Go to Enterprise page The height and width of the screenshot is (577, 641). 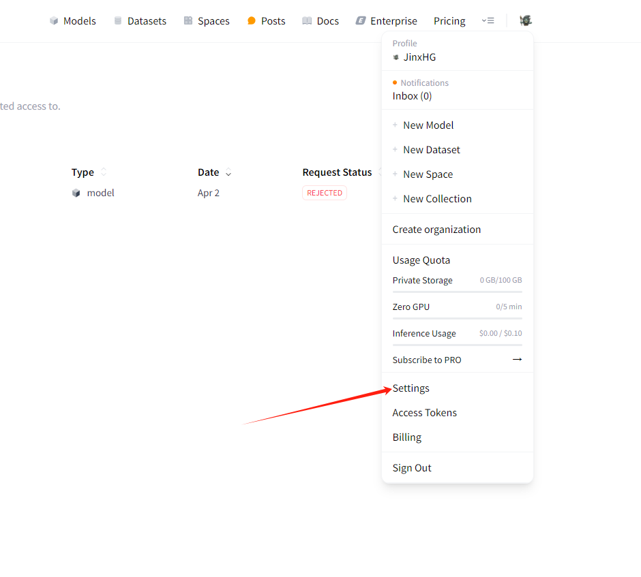[393, 21]
